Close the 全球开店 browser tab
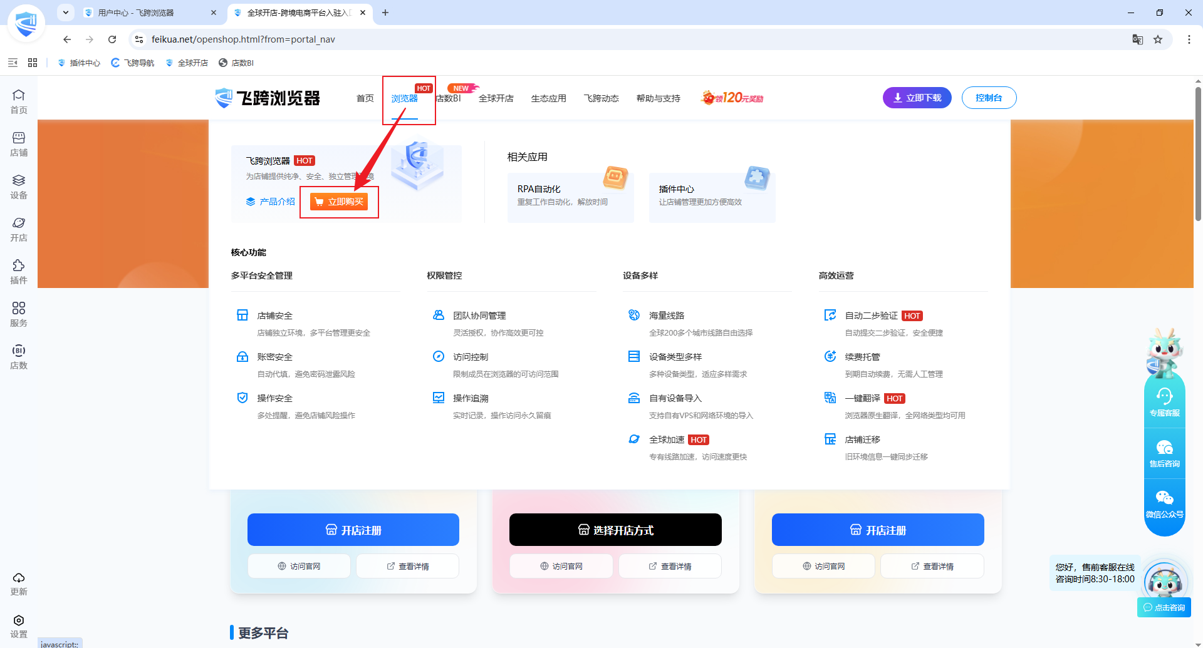 pos(363,13)
